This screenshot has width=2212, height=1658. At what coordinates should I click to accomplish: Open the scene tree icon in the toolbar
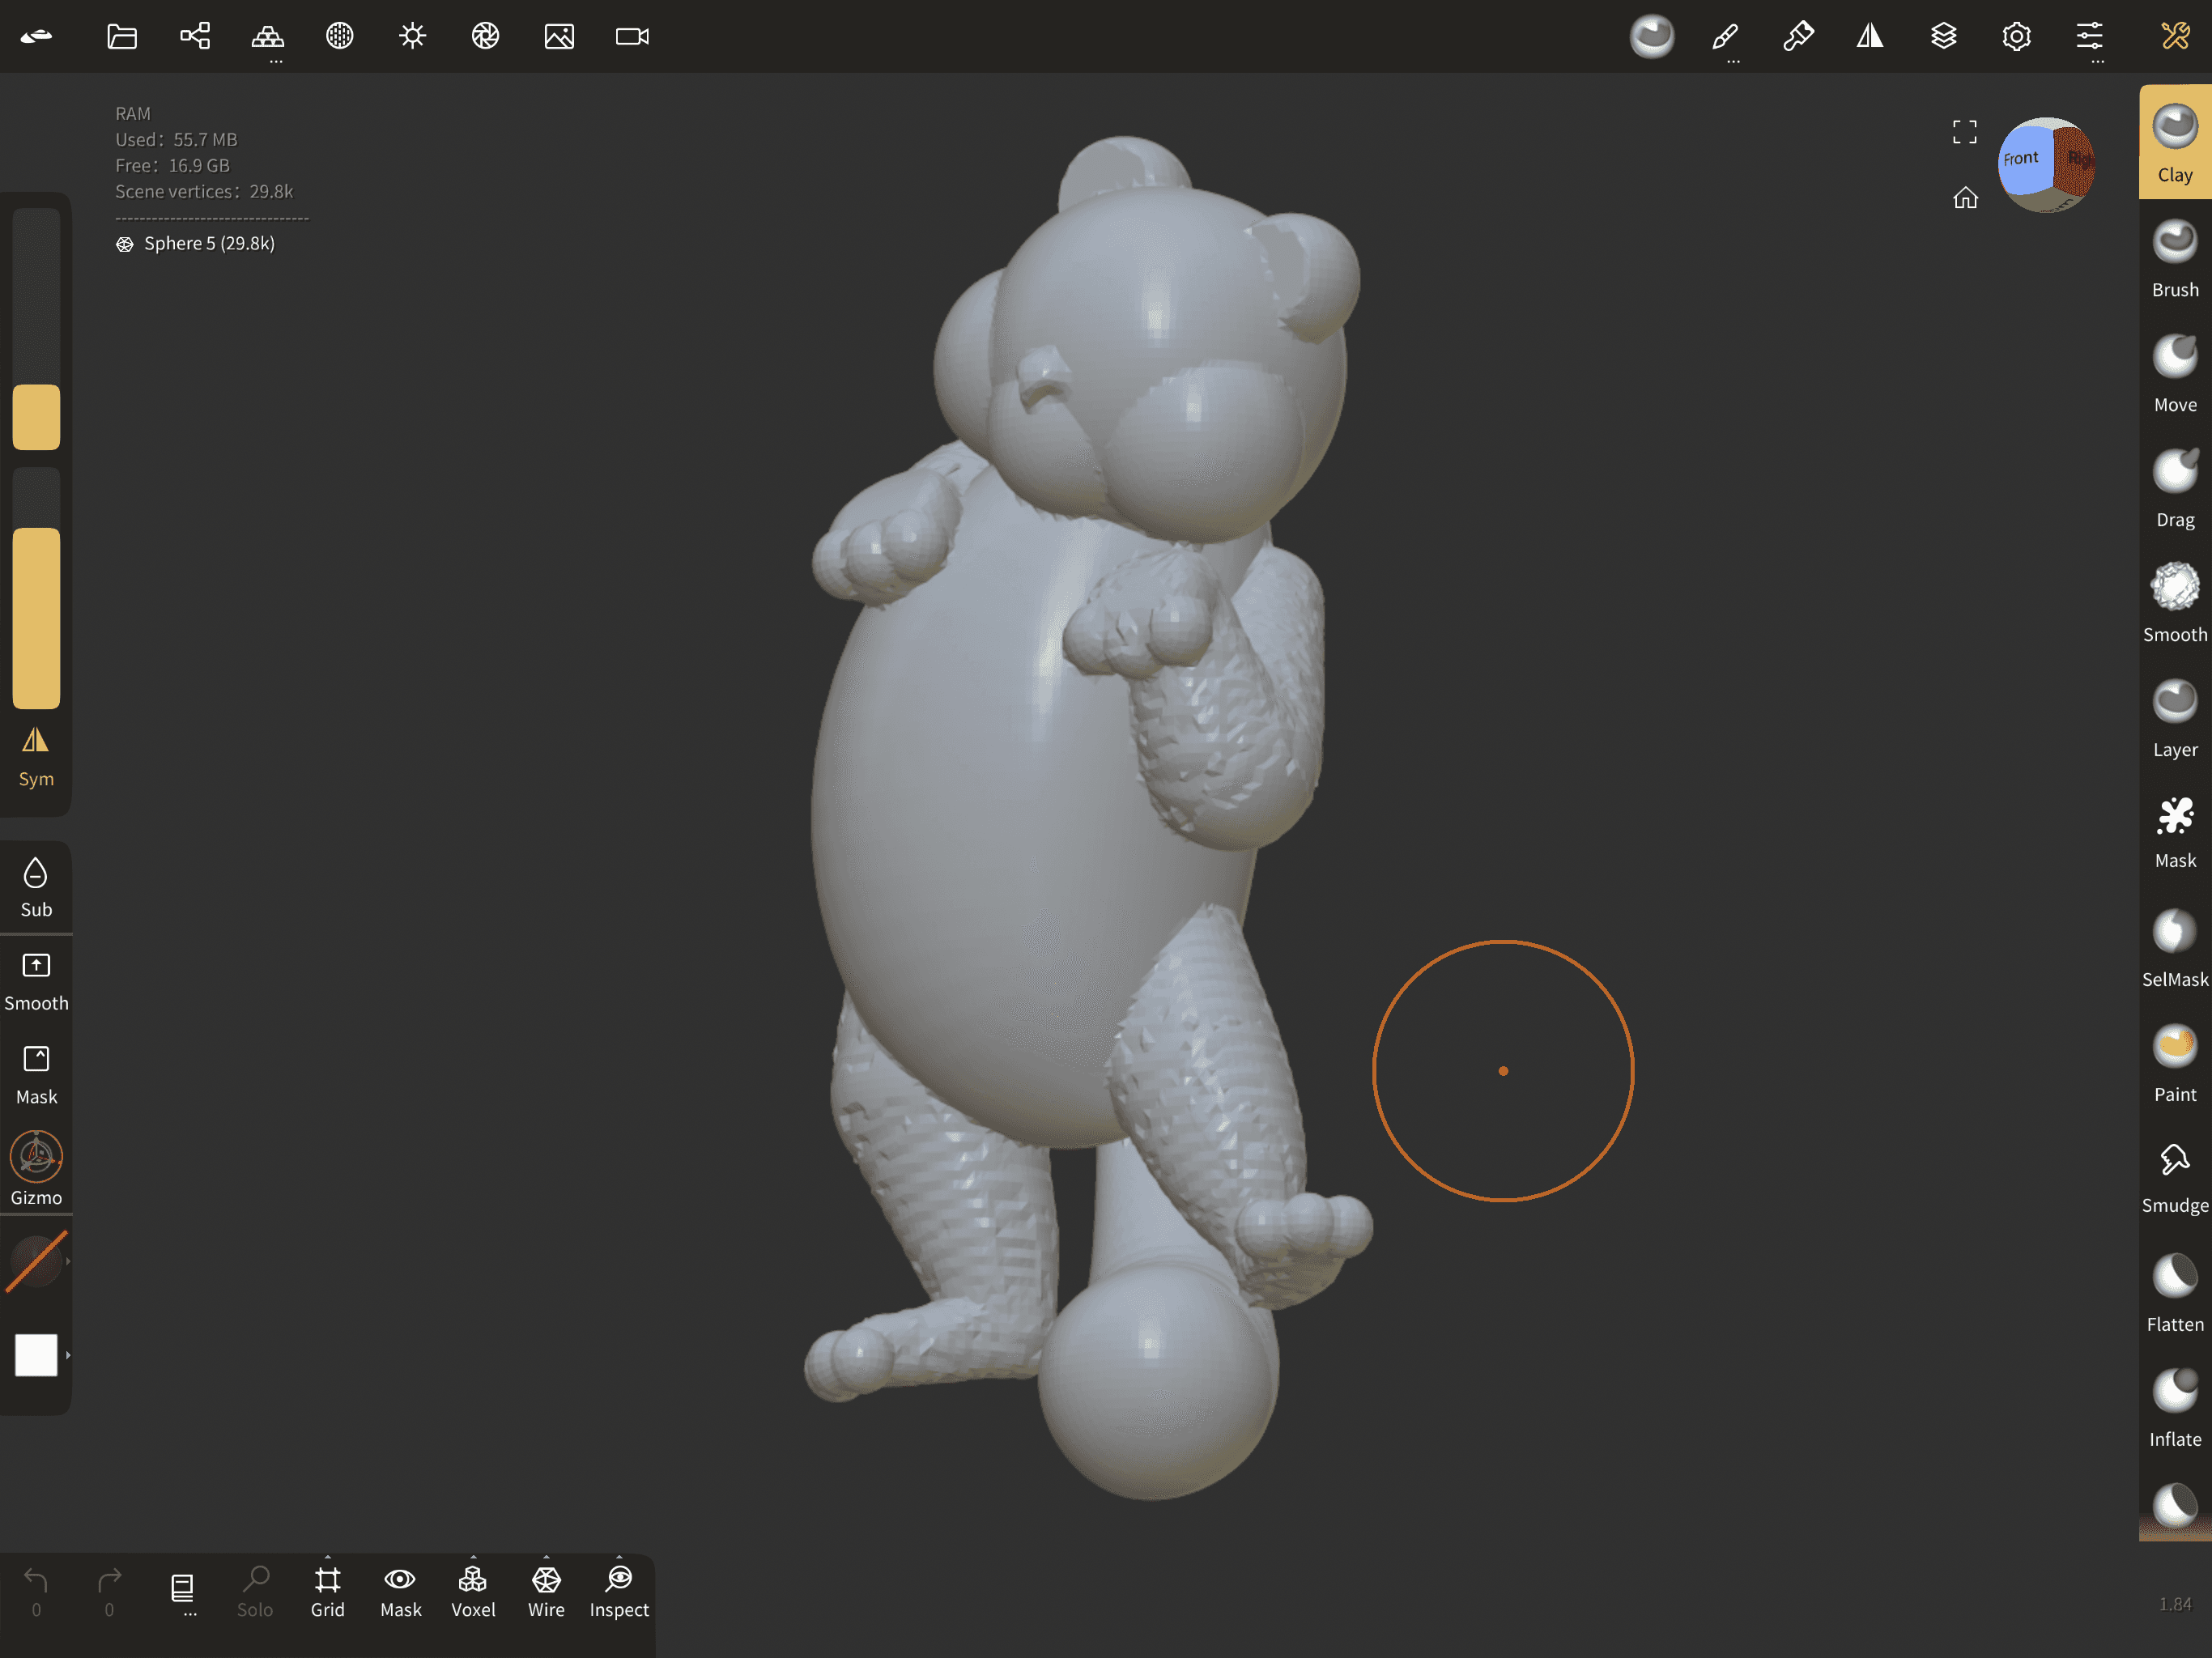click(195, 37)
